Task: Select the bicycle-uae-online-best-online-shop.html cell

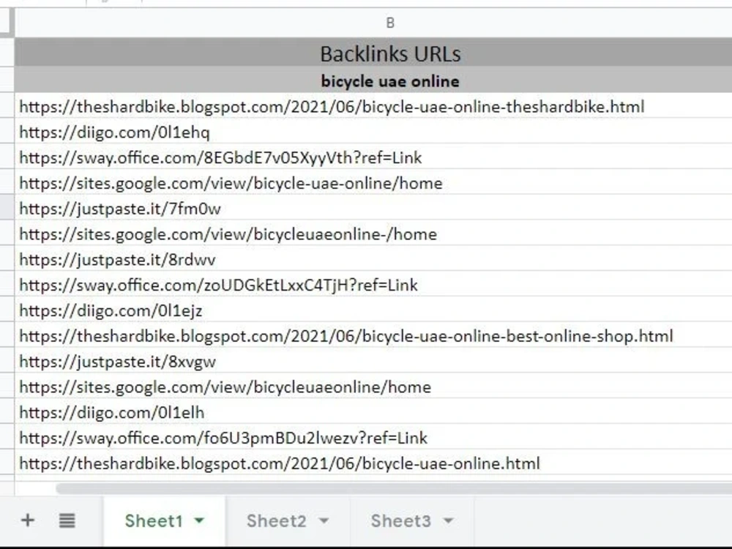Action: (373, 336)
